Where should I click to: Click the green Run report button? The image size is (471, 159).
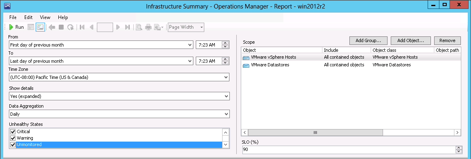16,27
